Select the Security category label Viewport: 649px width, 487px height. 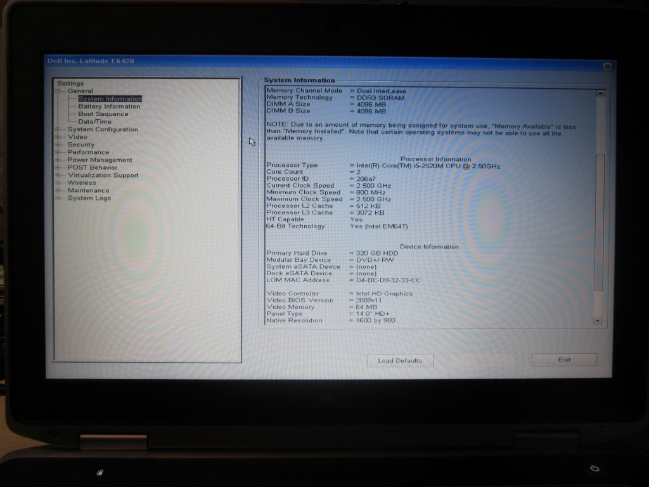click(81, 145)
